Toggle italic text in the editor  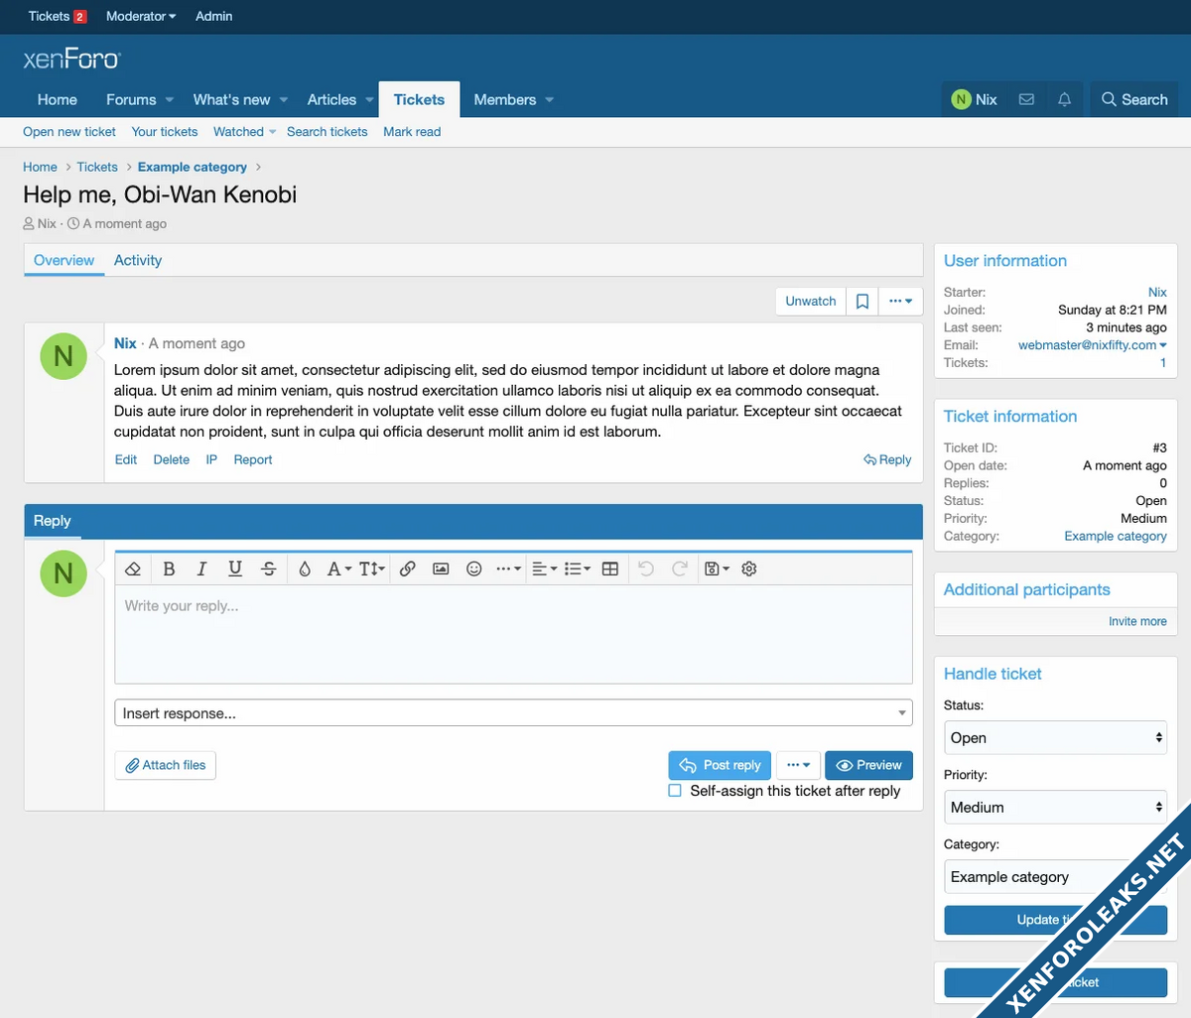tap(201, 569)
